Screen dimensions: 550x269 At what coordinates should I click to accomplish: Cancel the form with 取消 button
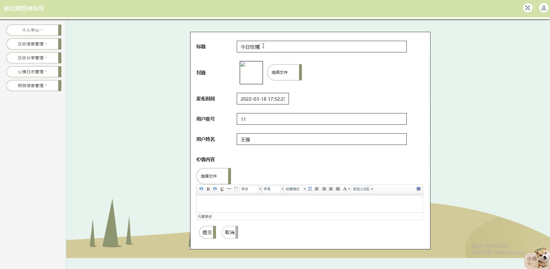click(x=230, y=232)
